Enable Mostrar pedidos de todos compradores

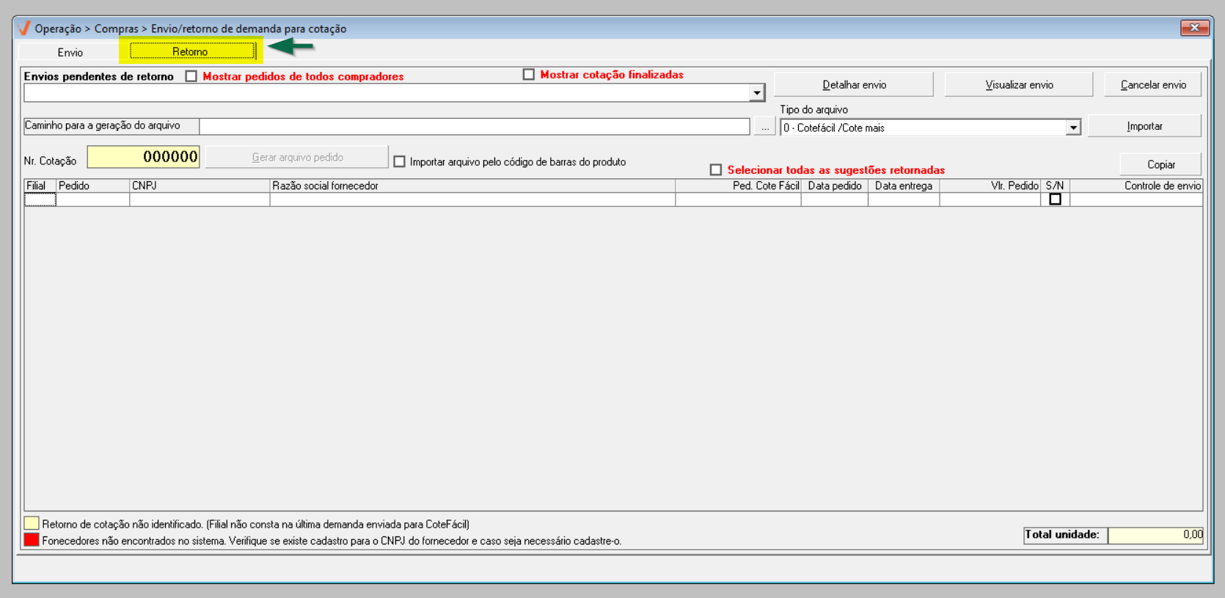pyautogui.click(x=191, y=76)
